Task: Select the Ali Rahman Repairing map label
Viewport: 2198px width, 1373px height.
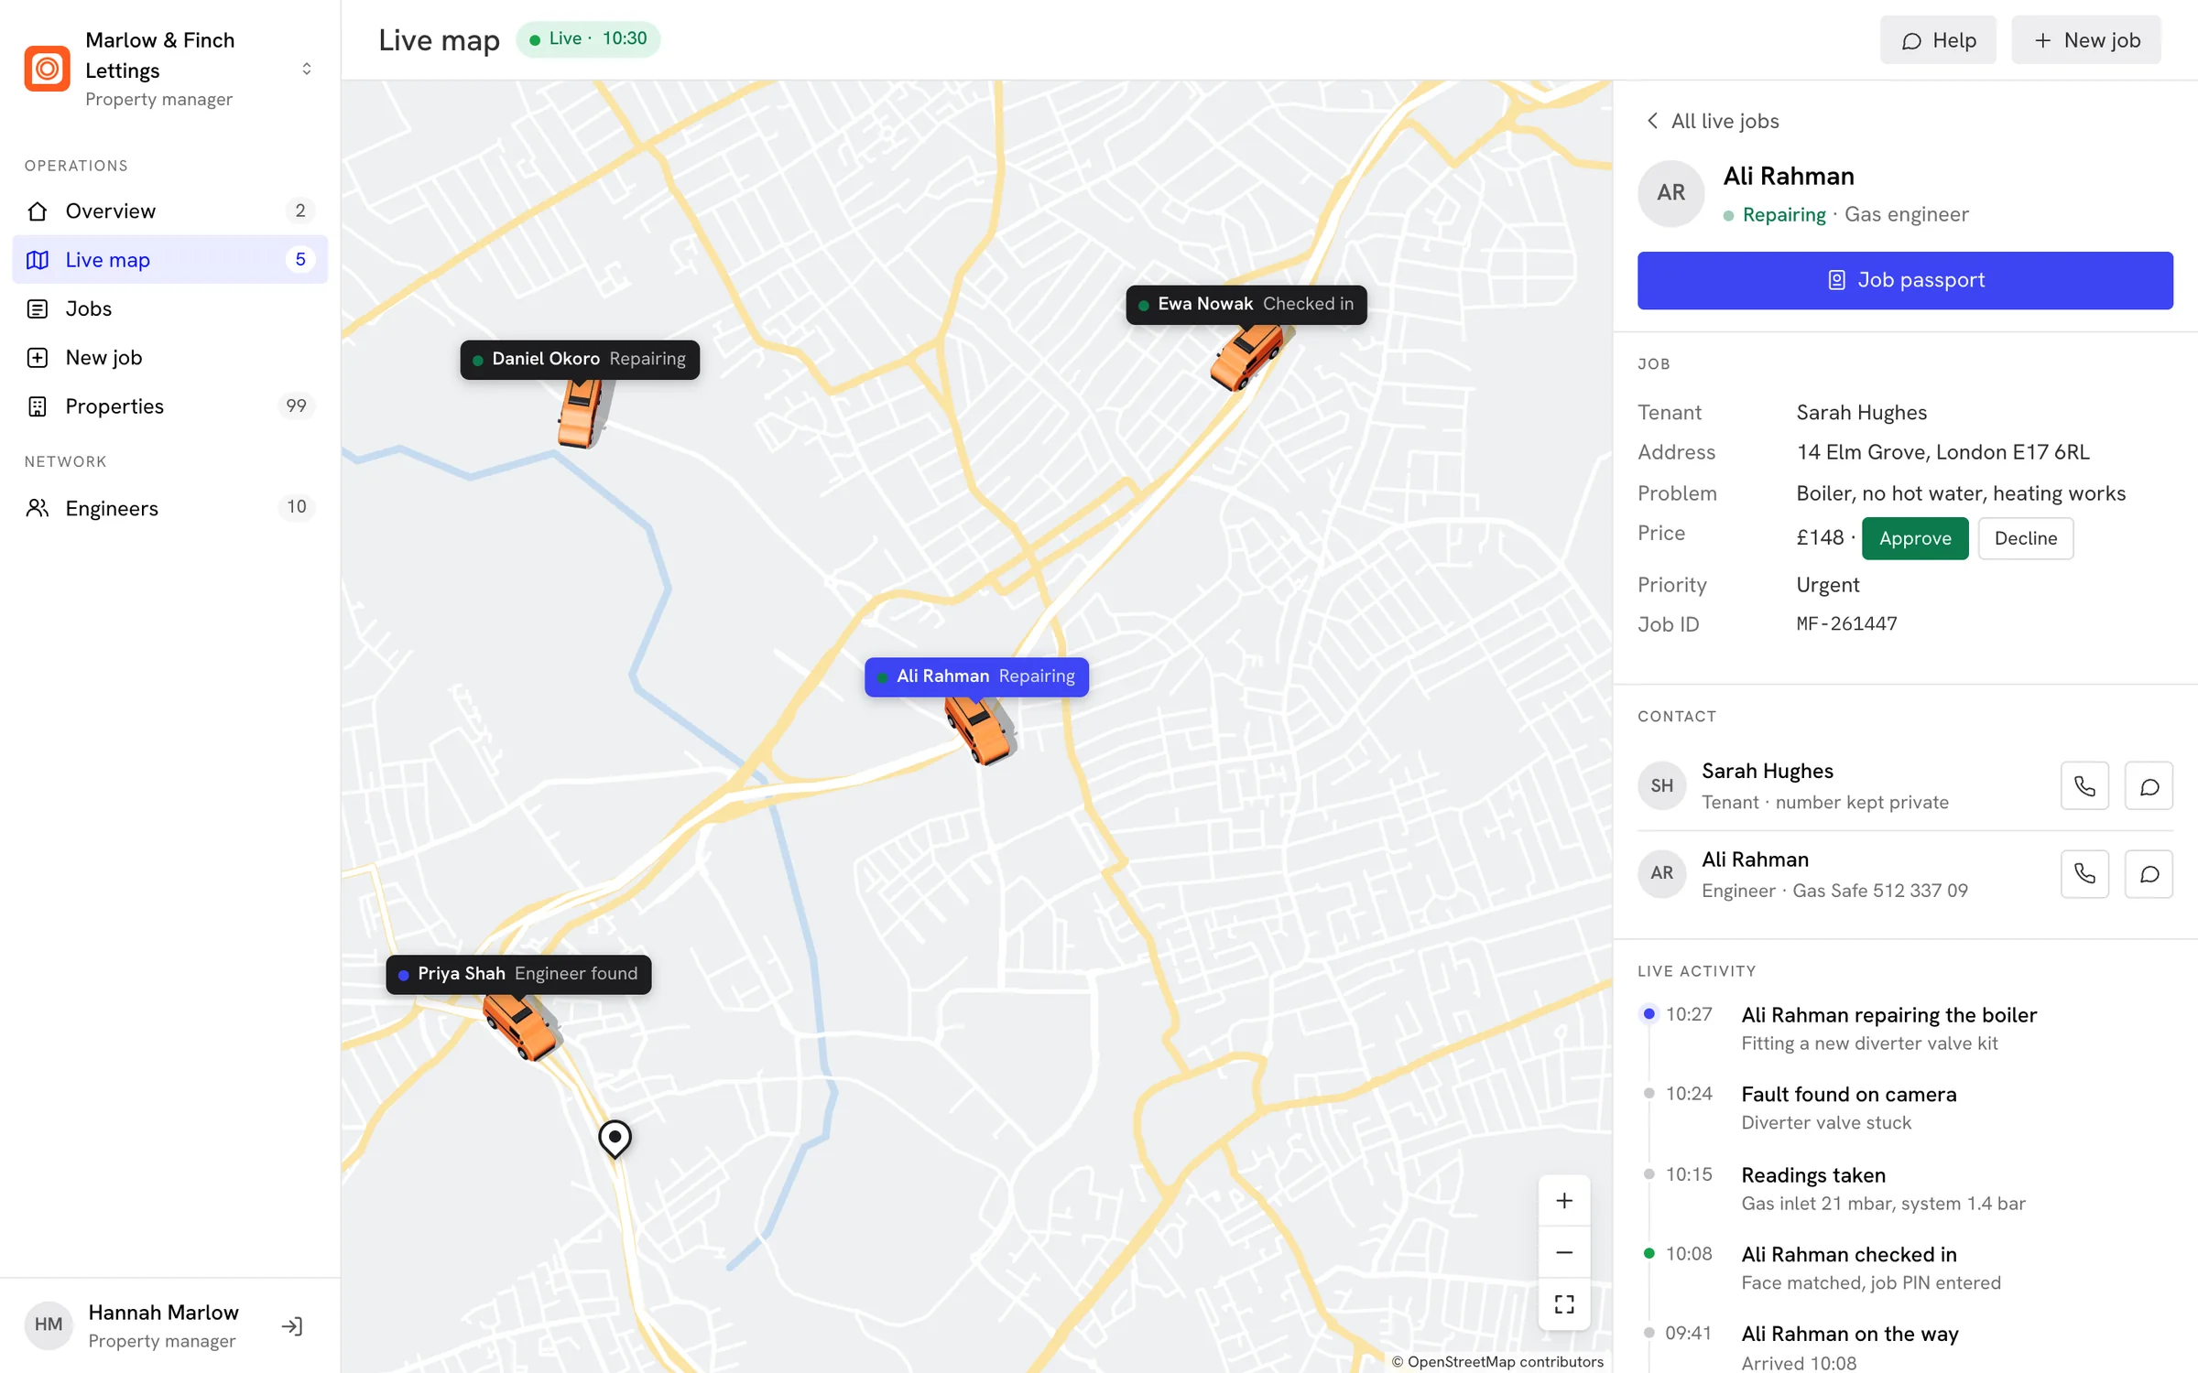Action: tap(976, 676)
